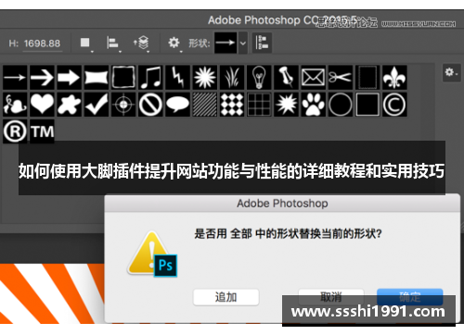Pick the checkmark shape
Screen dimensions: 464x335
[97, 105]
